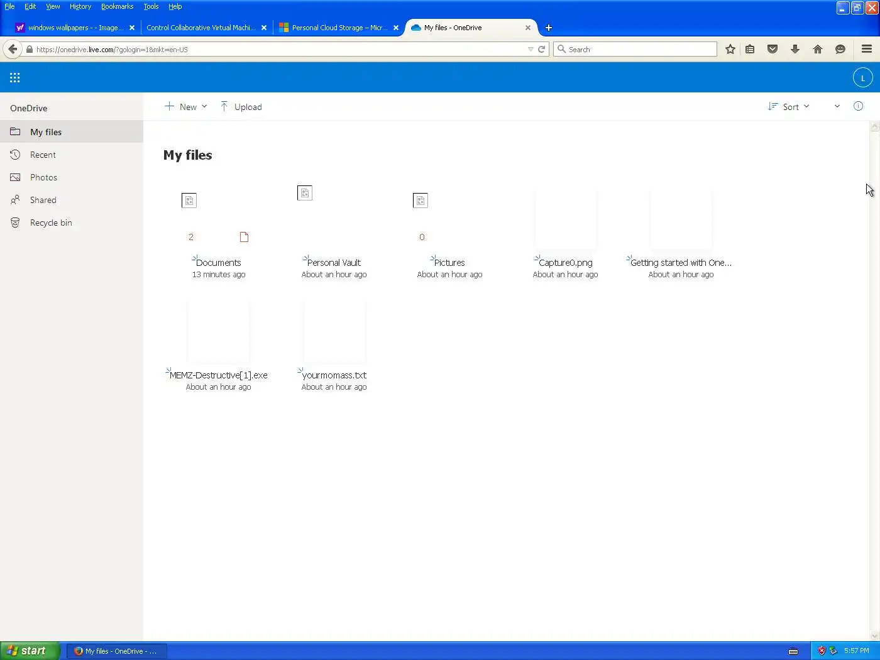Open a new browser tab
Image resolution: width=880 pixels, height=660 pixels.
tap(549, 28)
